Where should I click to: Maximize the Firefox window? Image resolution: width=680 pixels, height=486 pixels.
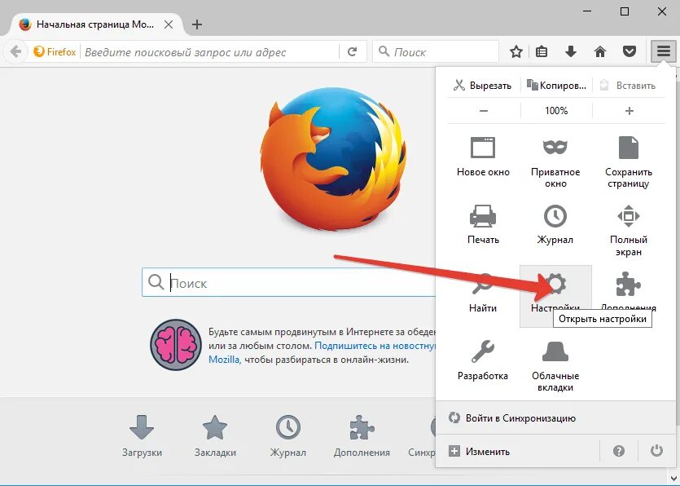[x=624, y=11]
